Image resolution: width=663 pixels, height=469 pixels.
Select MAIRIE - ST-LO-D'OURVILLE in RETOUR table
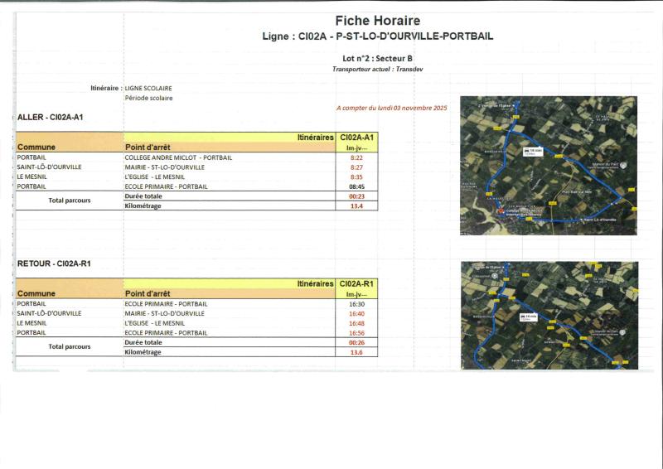[164, 313]
